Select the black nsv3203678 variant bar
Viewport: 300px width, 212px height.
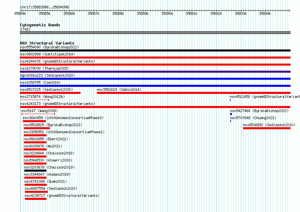pyautogui.click(x=35, y=171)
